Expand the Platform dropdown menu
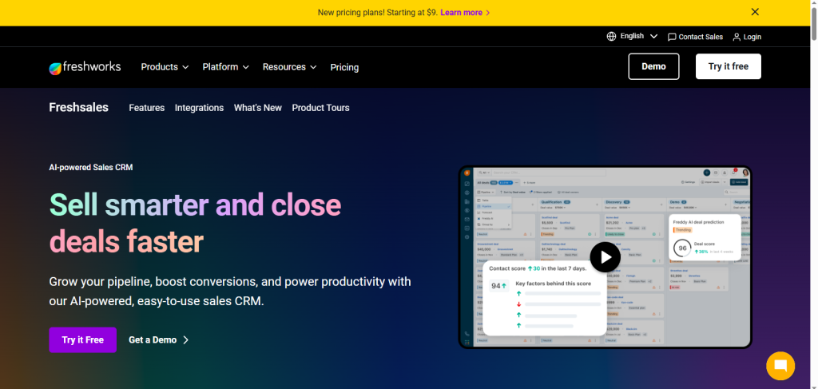The width and height of the screenshot is (818, 389). 225,67
